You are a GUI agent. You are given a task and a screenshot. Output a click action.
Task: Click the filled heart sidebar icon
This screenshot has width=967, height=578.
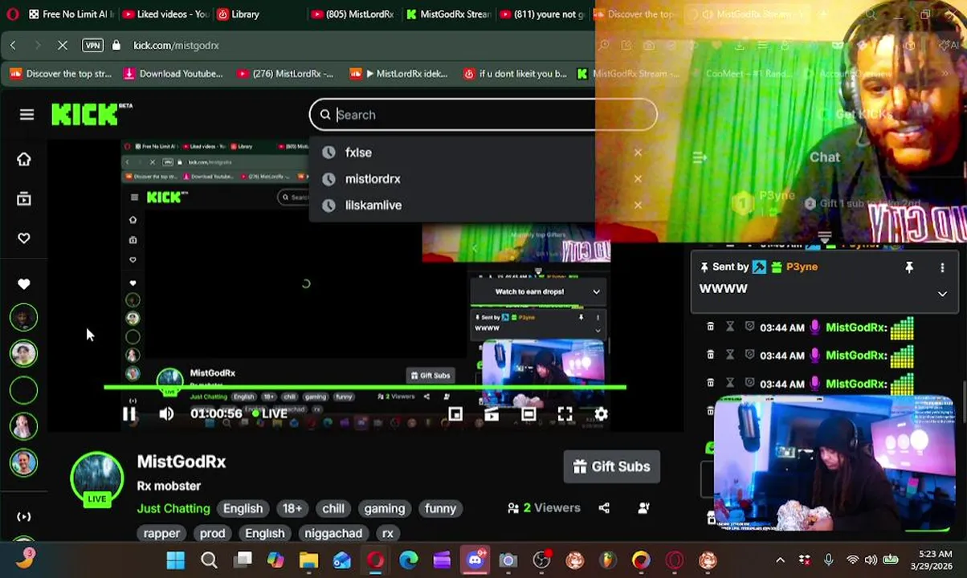(24, 284)
